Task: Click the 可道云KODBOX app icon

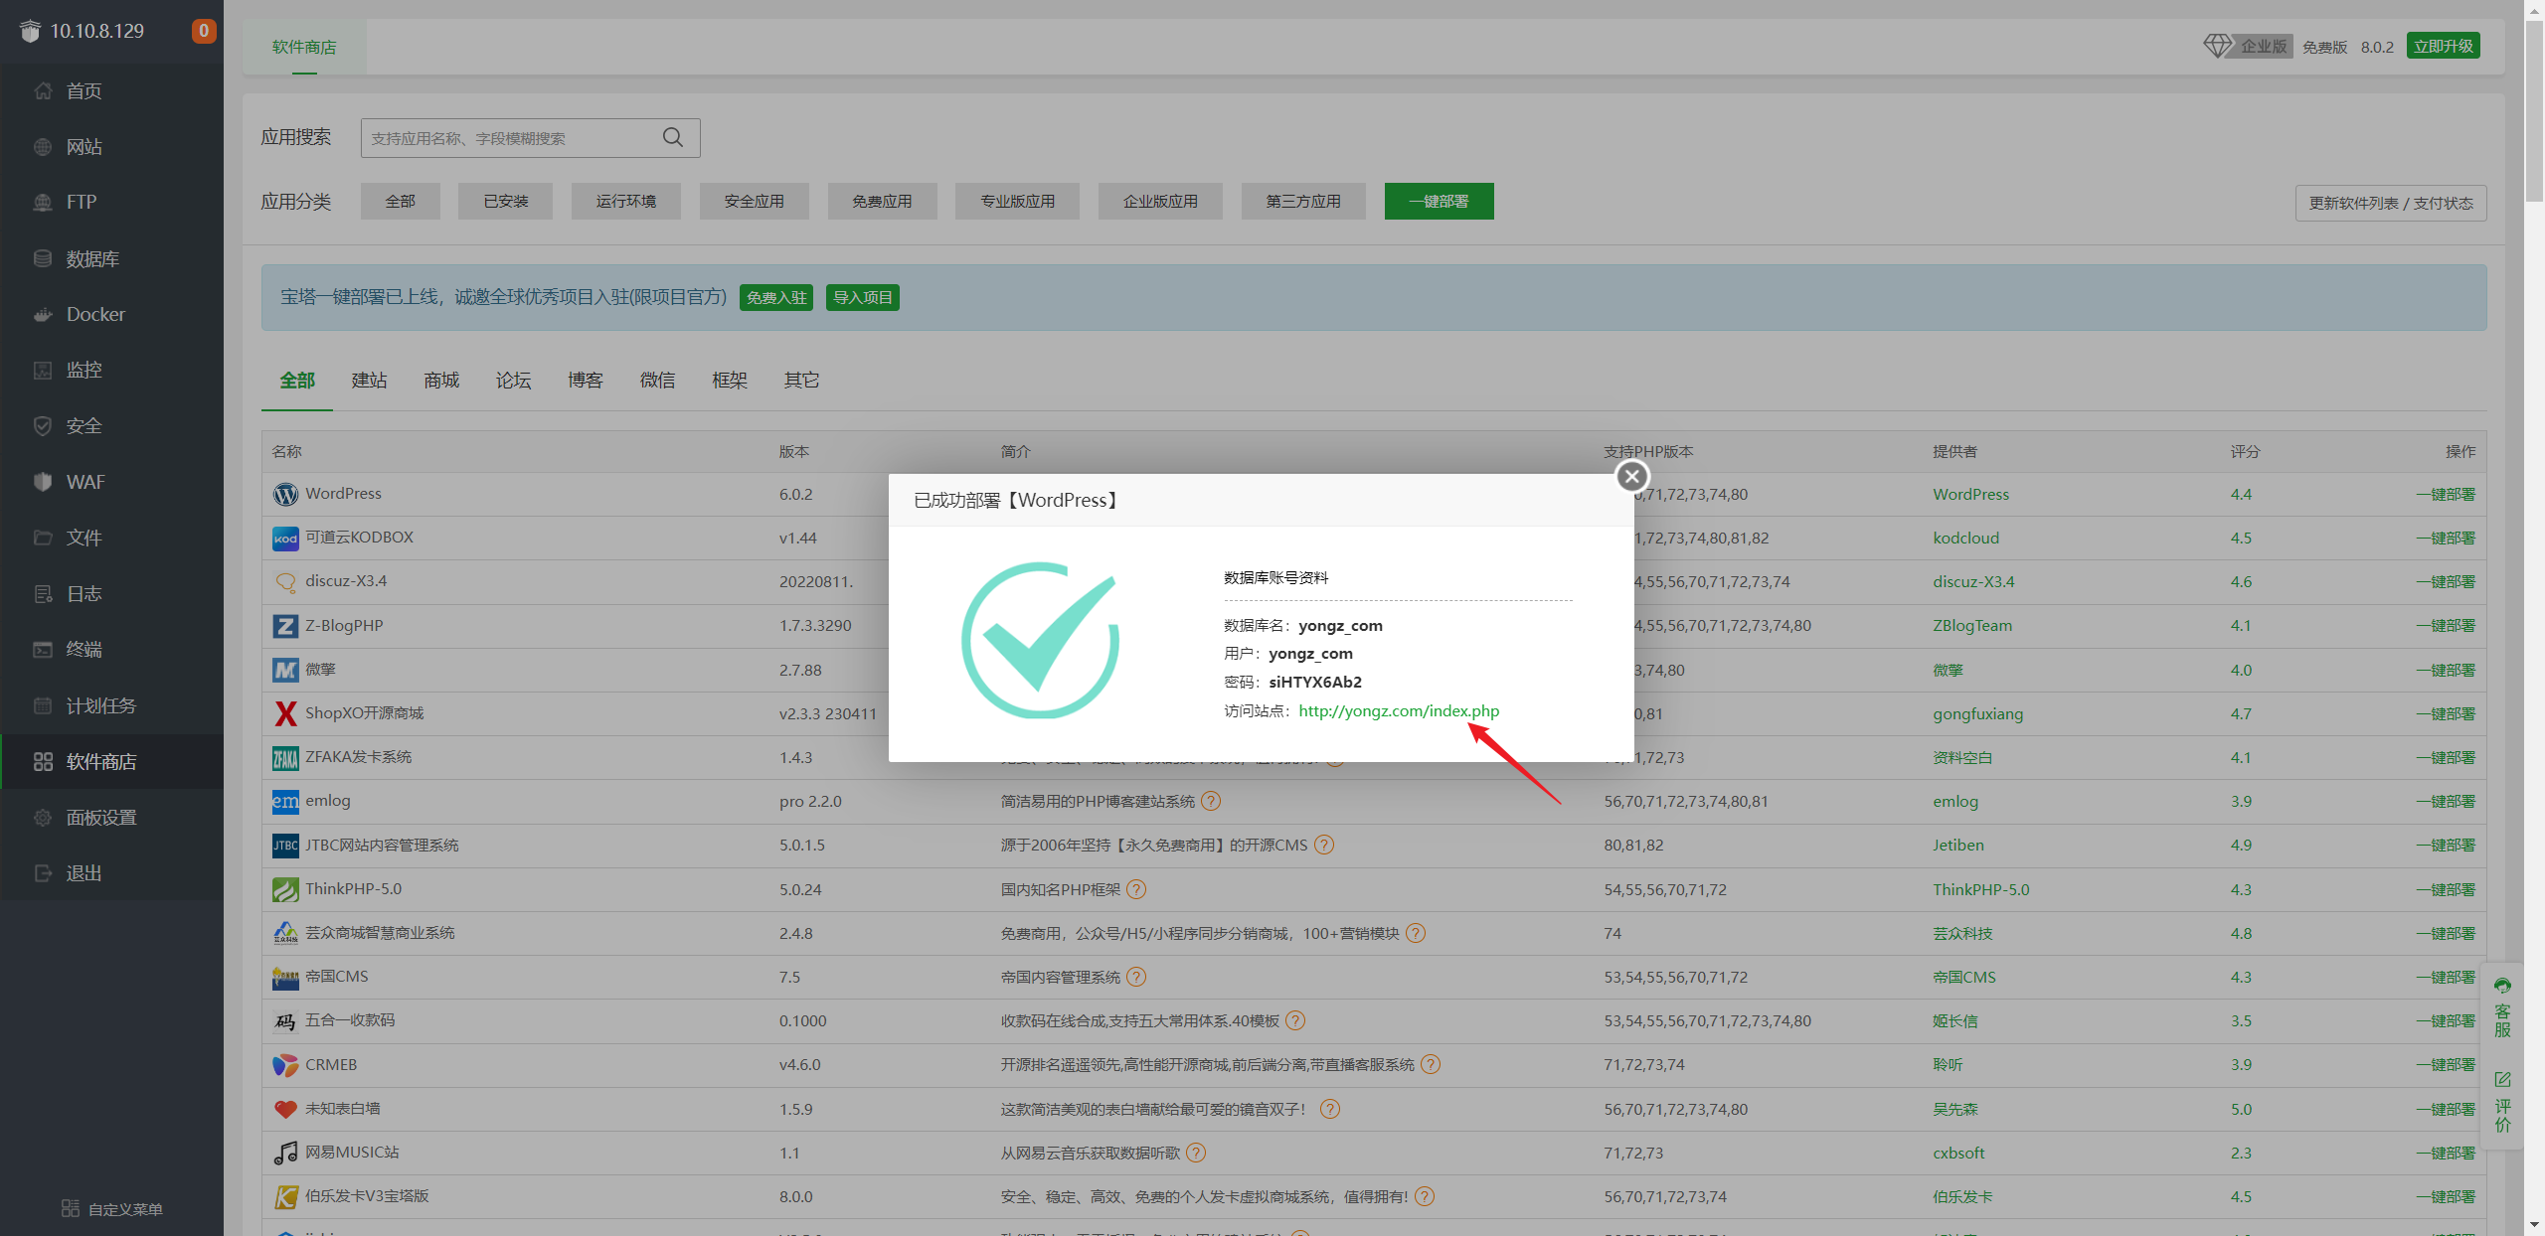Action: click(x=285, y=539)
